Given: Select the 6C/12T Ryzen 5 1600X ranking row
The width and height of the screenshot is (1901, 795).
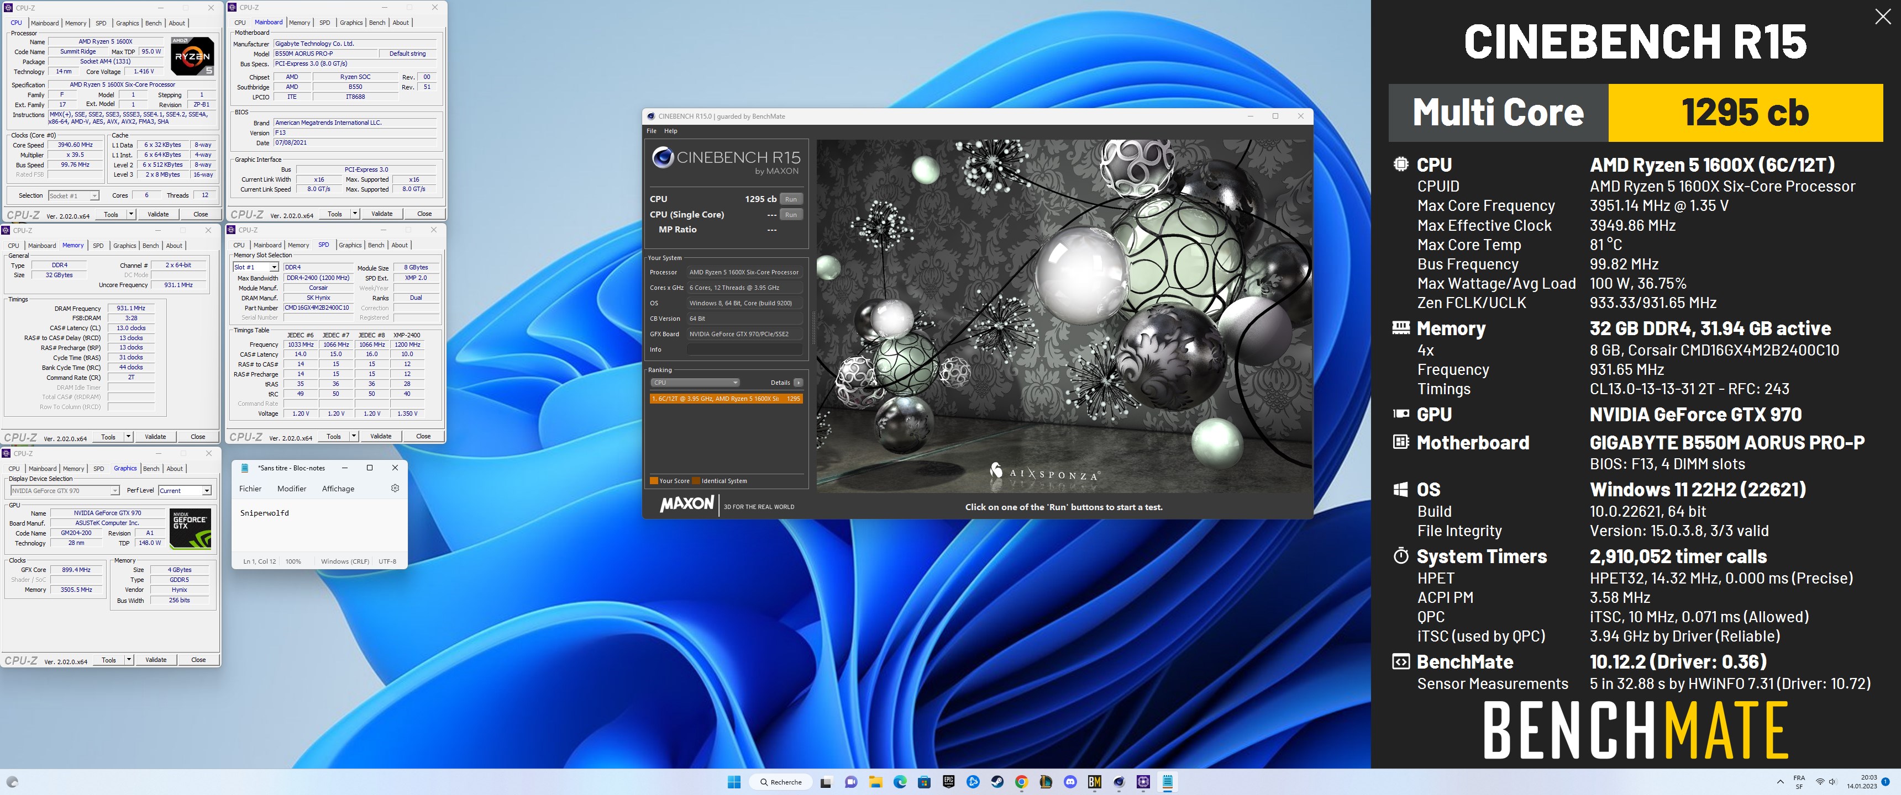Looking at the screenshot, I should 726,398.
